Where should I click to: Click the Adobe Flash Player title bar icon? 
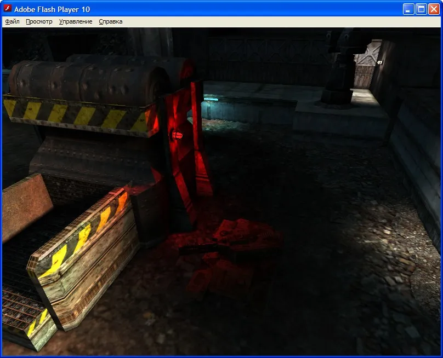point(8,9)
